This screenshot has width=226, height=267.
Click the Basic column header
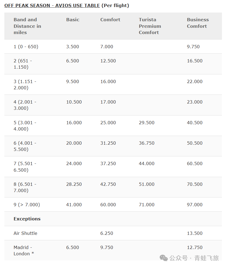point(73,20)
